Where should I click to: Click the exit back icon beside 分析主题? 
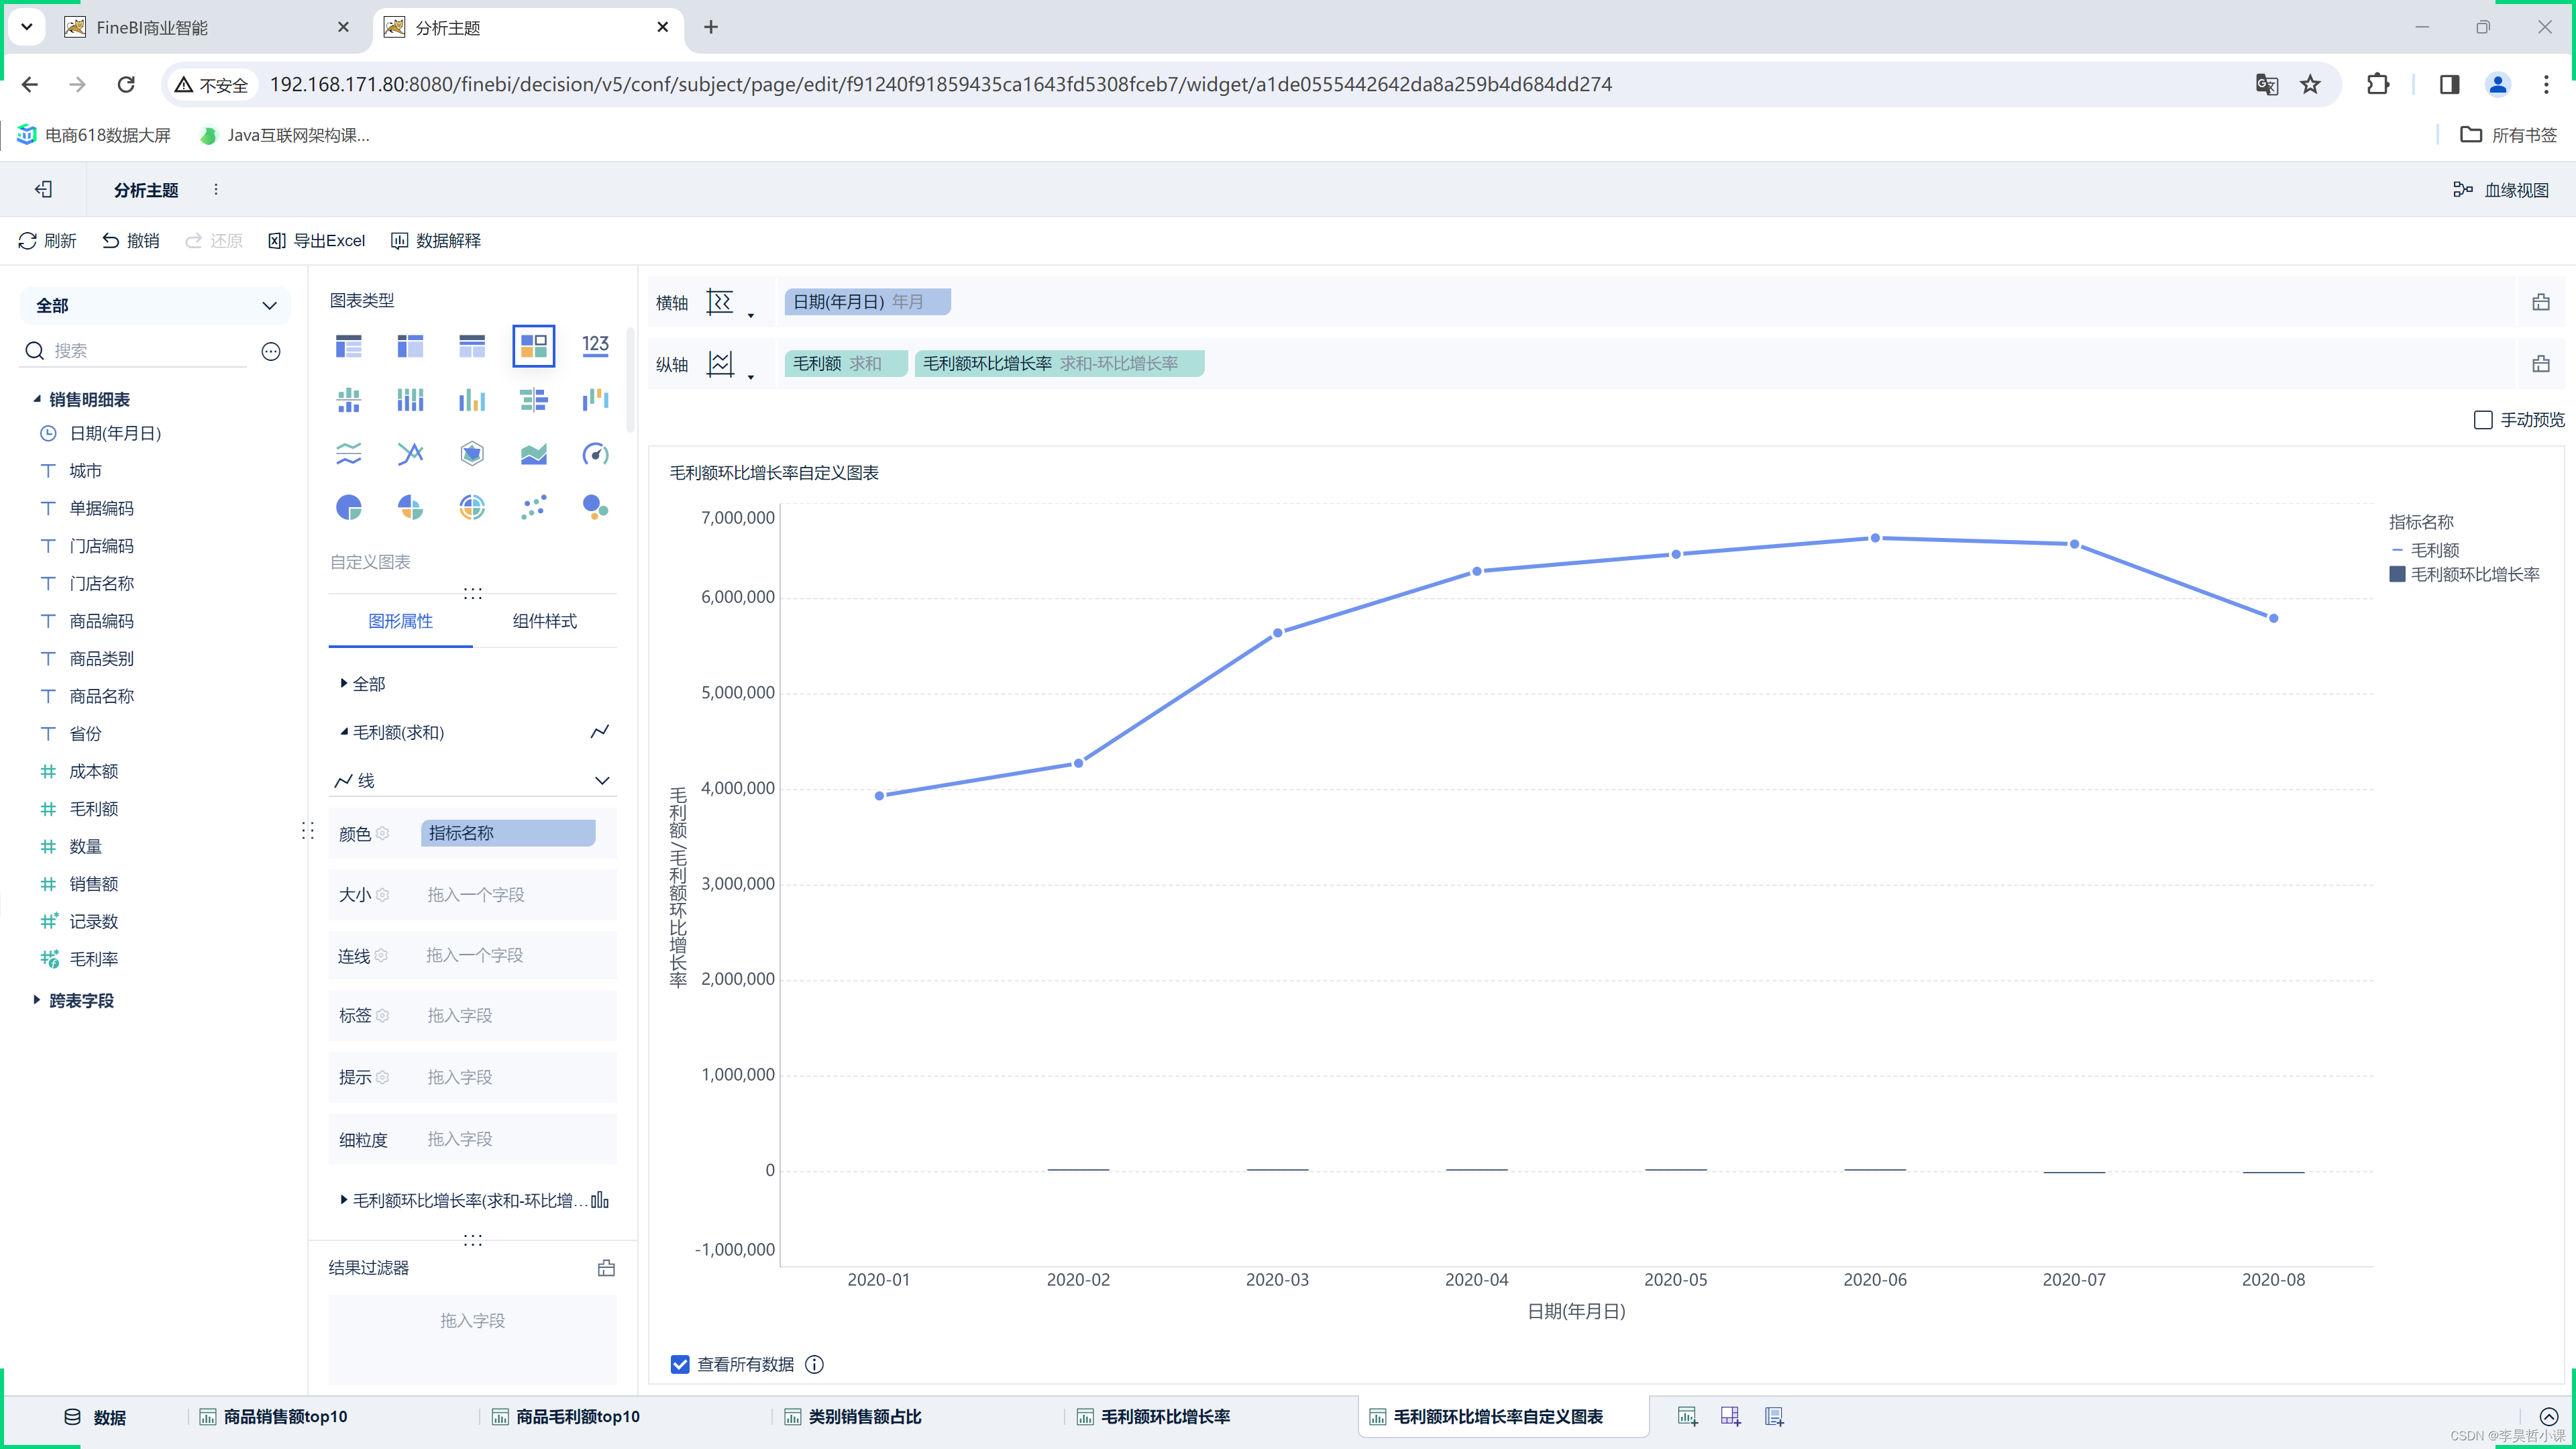[x=43, y=189]
